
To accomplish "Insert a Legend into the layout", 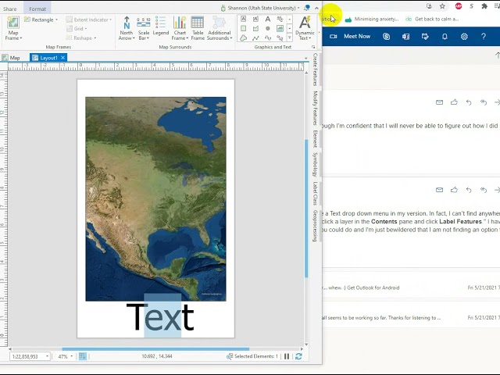I will (161, 26).
